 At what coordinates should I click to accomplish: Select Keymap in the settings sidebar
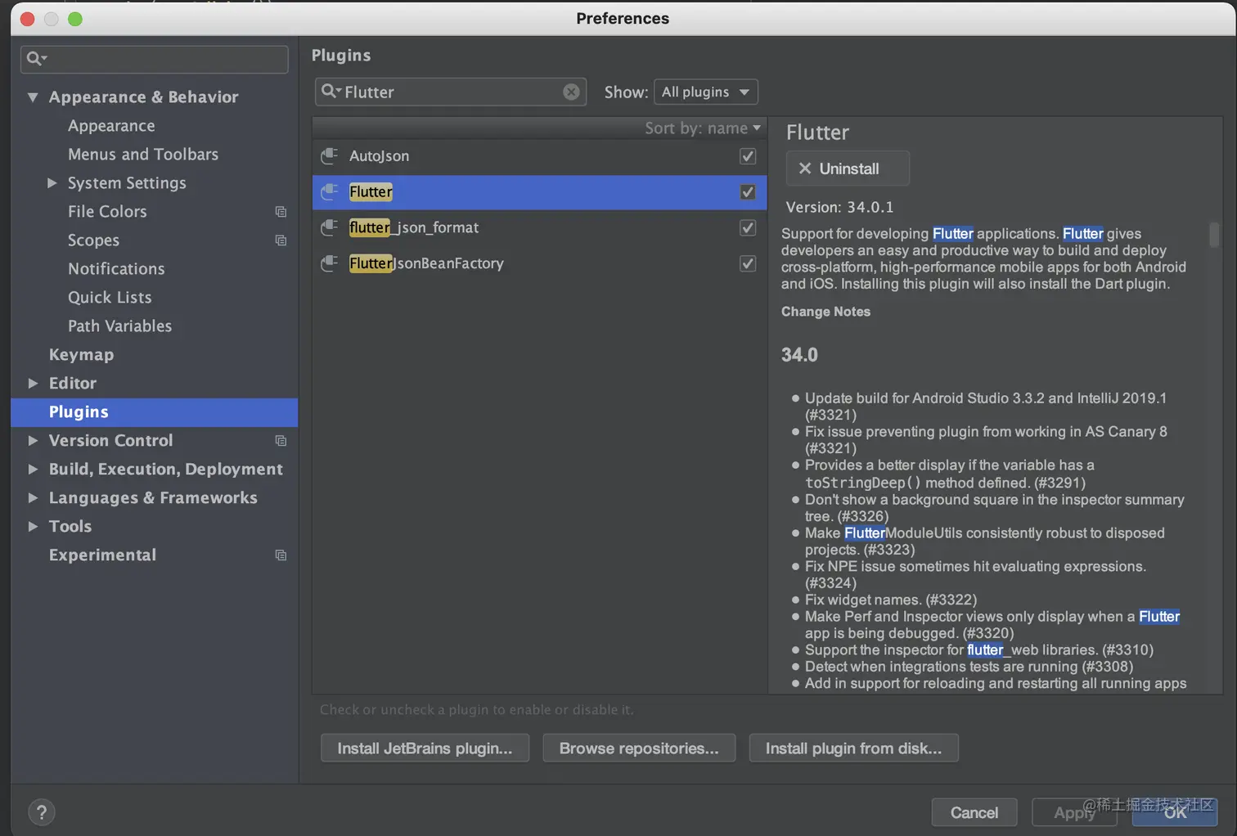click(81, 355)
